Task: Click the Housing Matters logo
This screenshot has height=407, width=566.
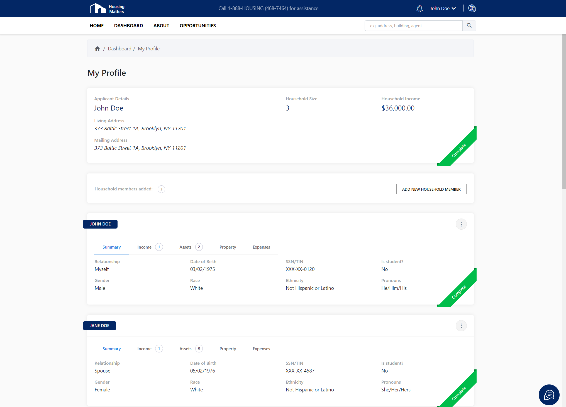Action: click(107, 8)
